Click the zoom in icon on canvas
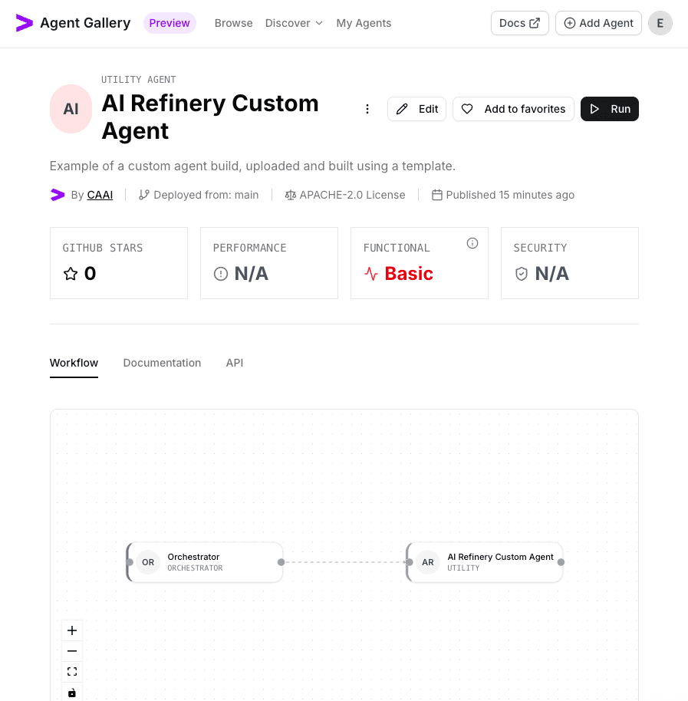 coord(71,630)
